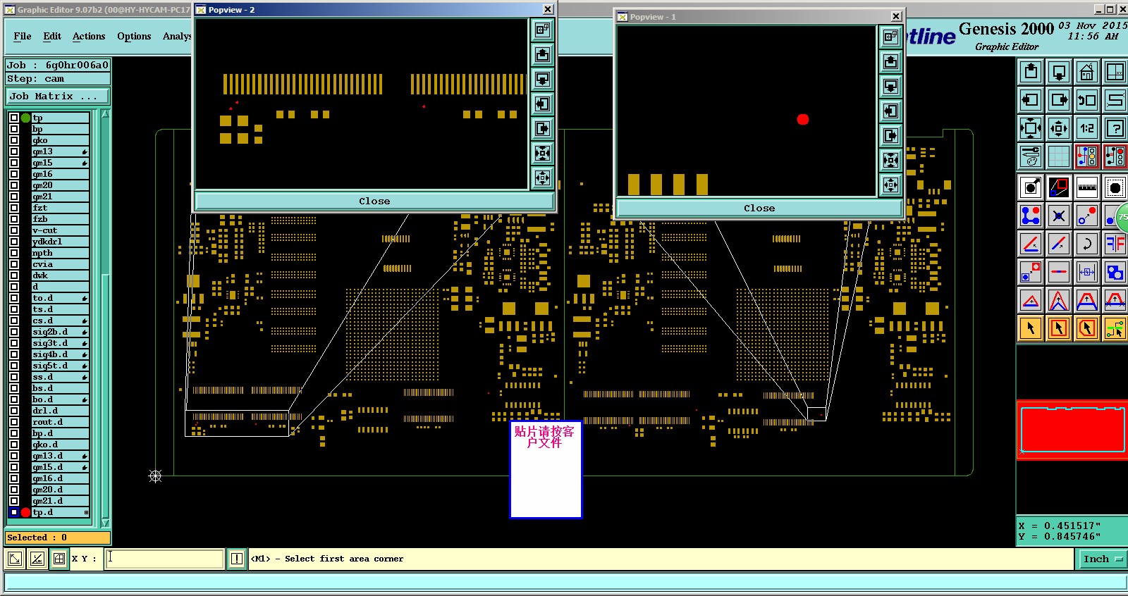Toggle the checkbox for gko layer

pos(14,140)
